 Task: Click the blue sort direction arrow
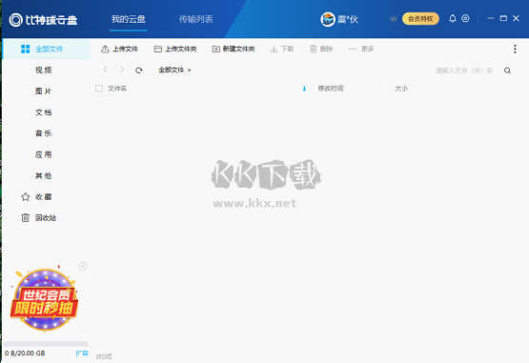coord(304,89)
